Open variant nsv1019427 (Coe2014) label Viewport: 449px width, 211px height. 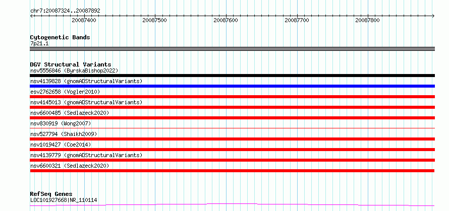61,145
